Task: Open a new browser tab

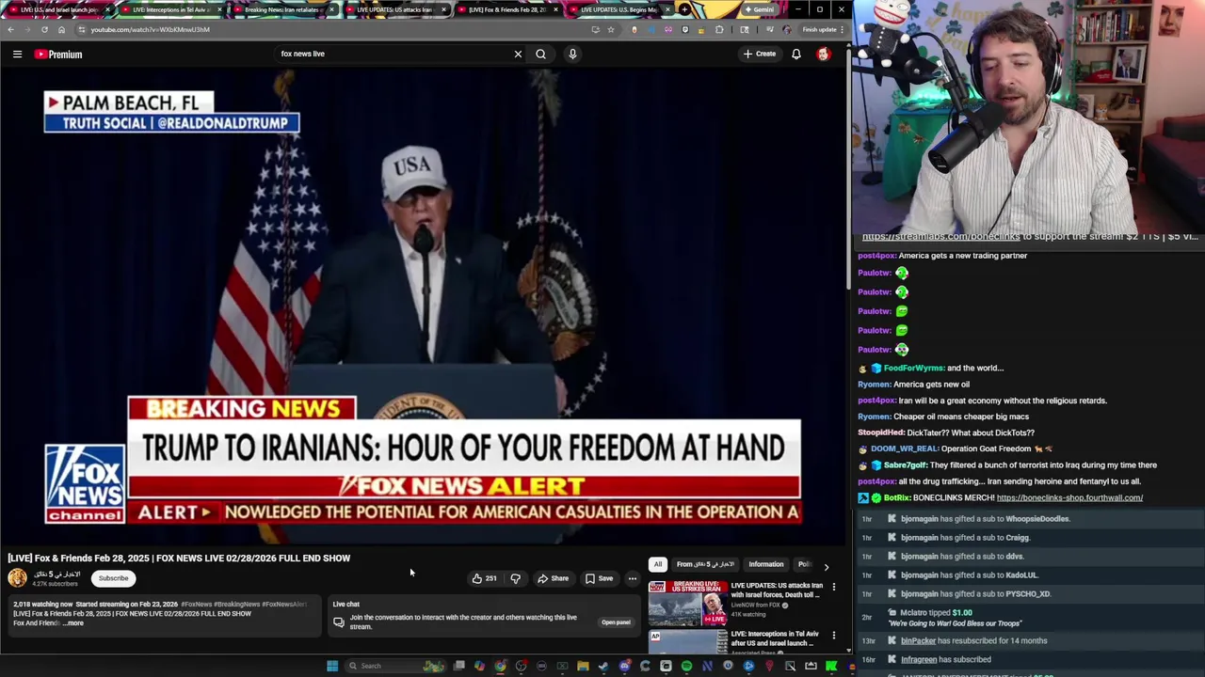Action: 685,9
